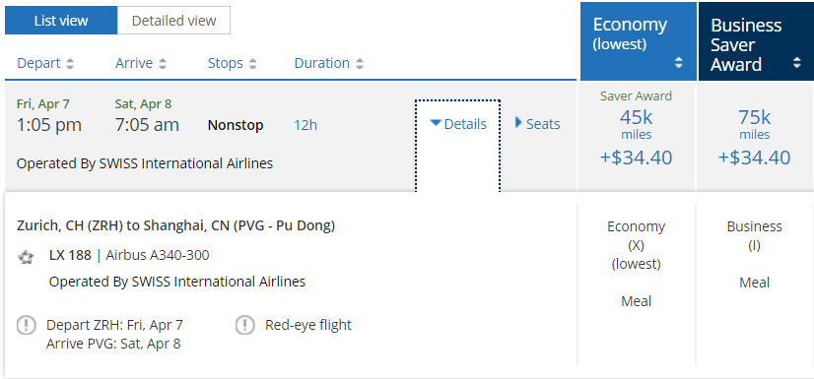Switch to List view tab
The height and width of the screenshot is (379, 814).
61,21
